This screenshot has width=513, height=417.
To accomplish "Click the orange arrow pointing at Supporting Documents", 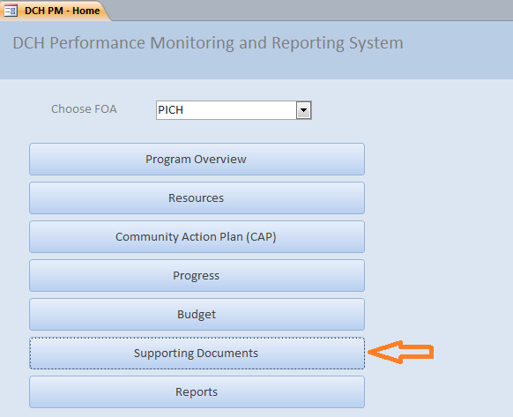I will coord(401,352).
